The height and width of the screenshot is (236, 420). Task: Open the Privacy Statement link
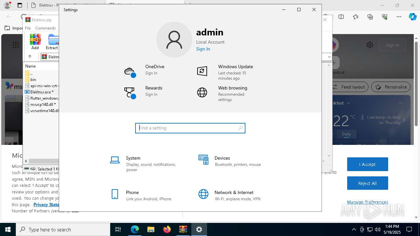46,205
